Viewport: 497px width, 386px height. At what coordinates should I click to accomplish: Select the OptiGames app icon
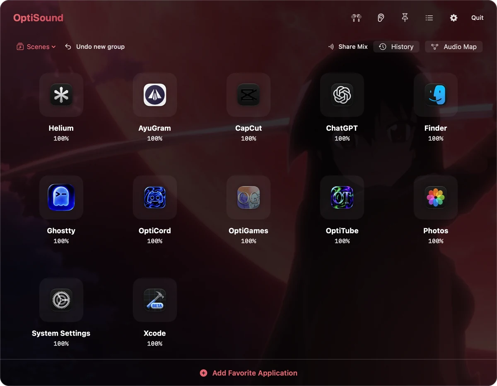(x=248, y=197)
